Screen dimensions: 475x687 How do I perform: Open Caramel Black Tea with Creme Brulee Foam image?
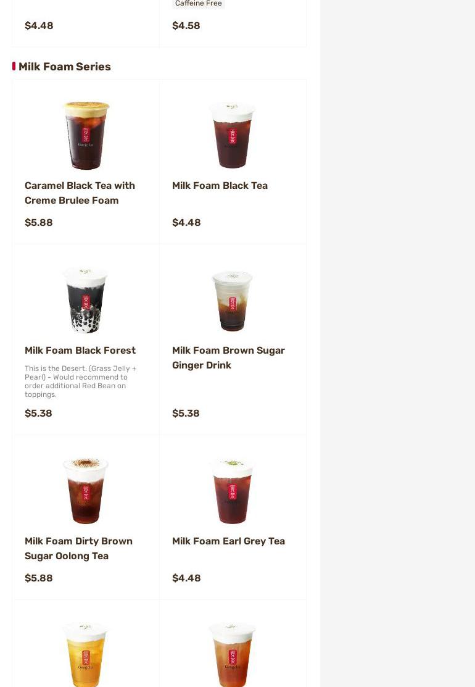(x=86, y=135)
